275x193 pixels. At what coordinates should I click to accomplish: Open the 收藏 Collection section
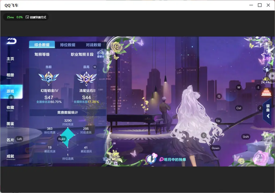[x=10, y=108]
